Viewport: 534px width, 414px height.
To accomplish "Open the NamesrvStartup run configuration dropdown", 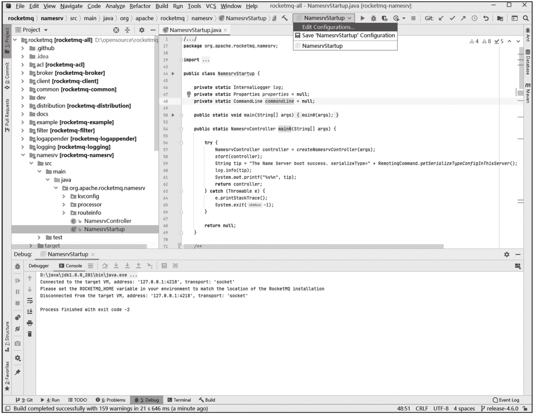I will 324,18.
